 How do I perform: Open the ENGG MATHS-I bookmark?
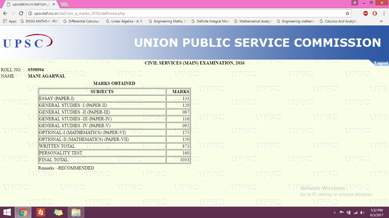coord(40,21)
